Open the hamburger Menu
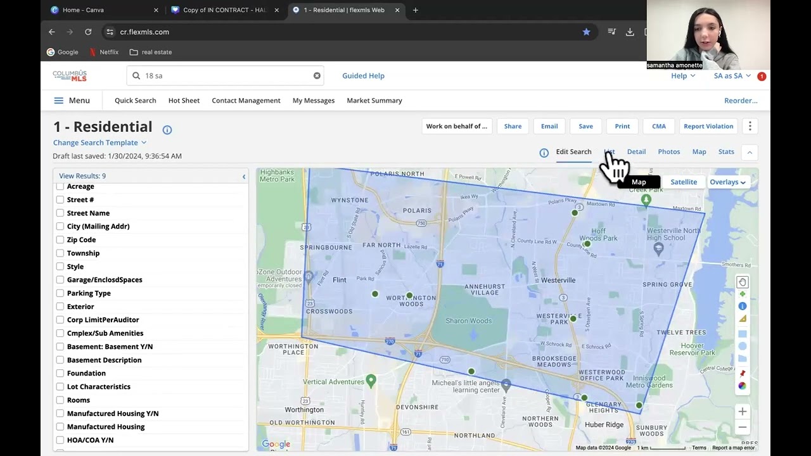 coord(72,101)
